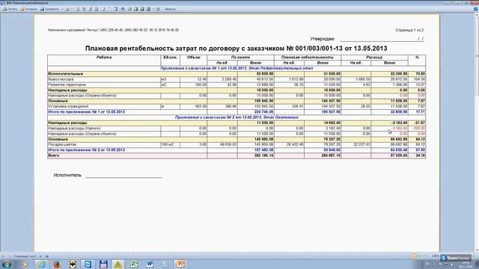This screenshot has width=479, height=269.
Task: Click the Открыть (open) toolbar button
Action: click(x=28, y=9)
